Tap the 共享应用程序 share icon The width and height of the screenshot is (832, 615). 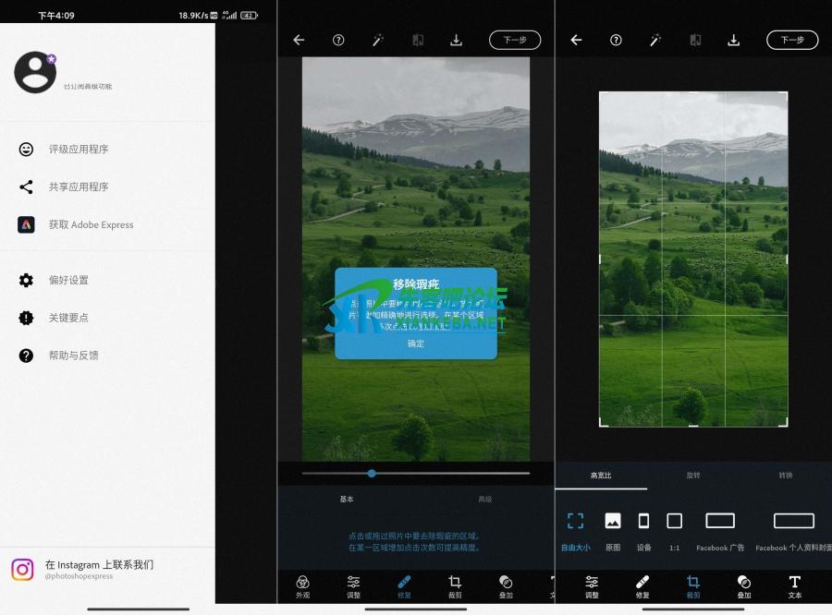26,187
